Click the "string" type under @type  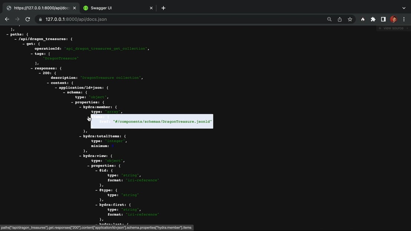pyautogui.click(x=130, y=195)
